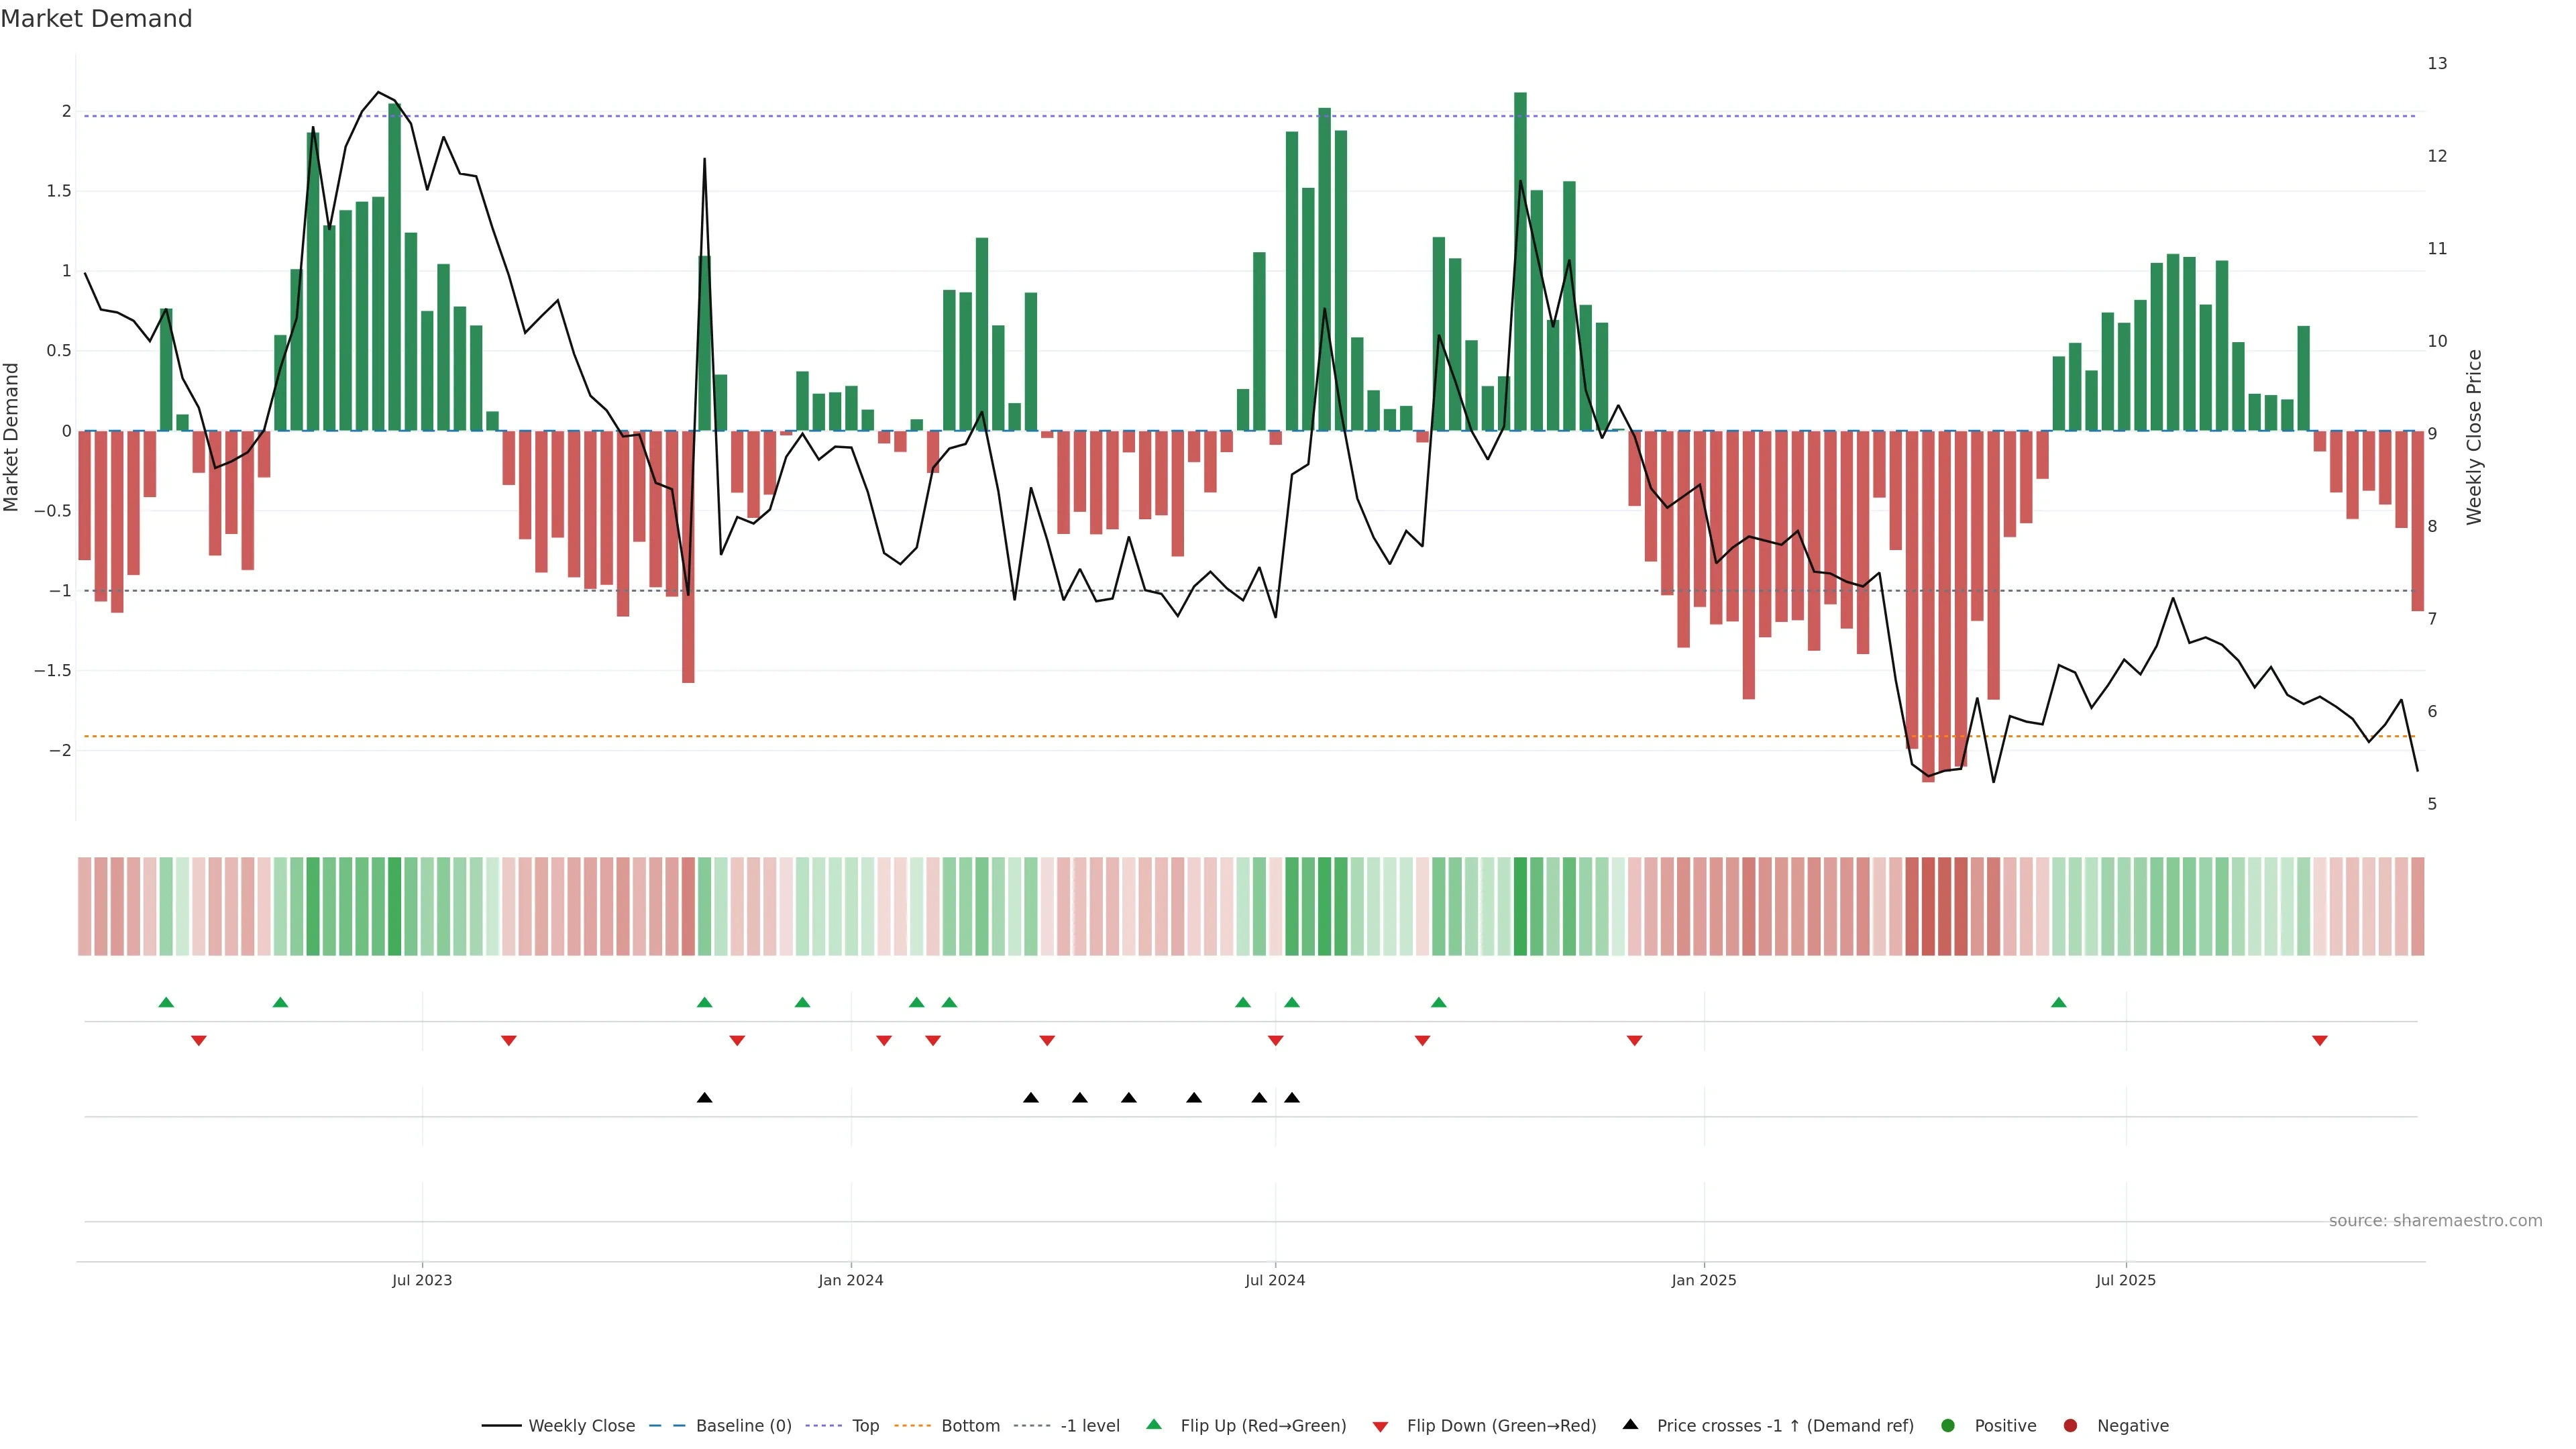Click the rightmost green flip-up marker before Jul 2025
This screenshot has height=1449, width=2576.
tap(2058, 1002)
